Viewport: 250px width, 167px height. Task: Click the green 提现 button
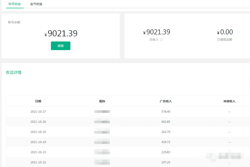tap(61, 46)
